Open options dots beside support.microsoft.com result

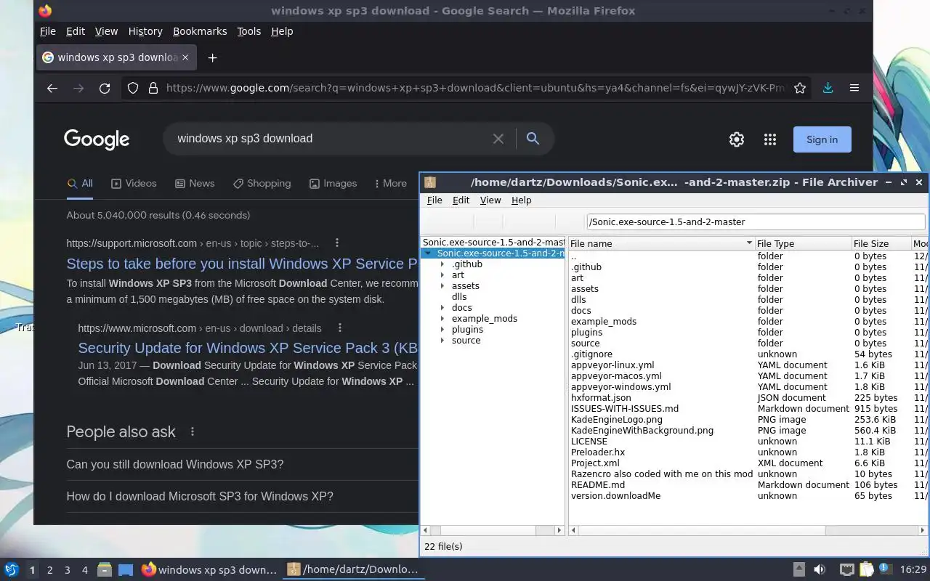(x=336, y=243)
